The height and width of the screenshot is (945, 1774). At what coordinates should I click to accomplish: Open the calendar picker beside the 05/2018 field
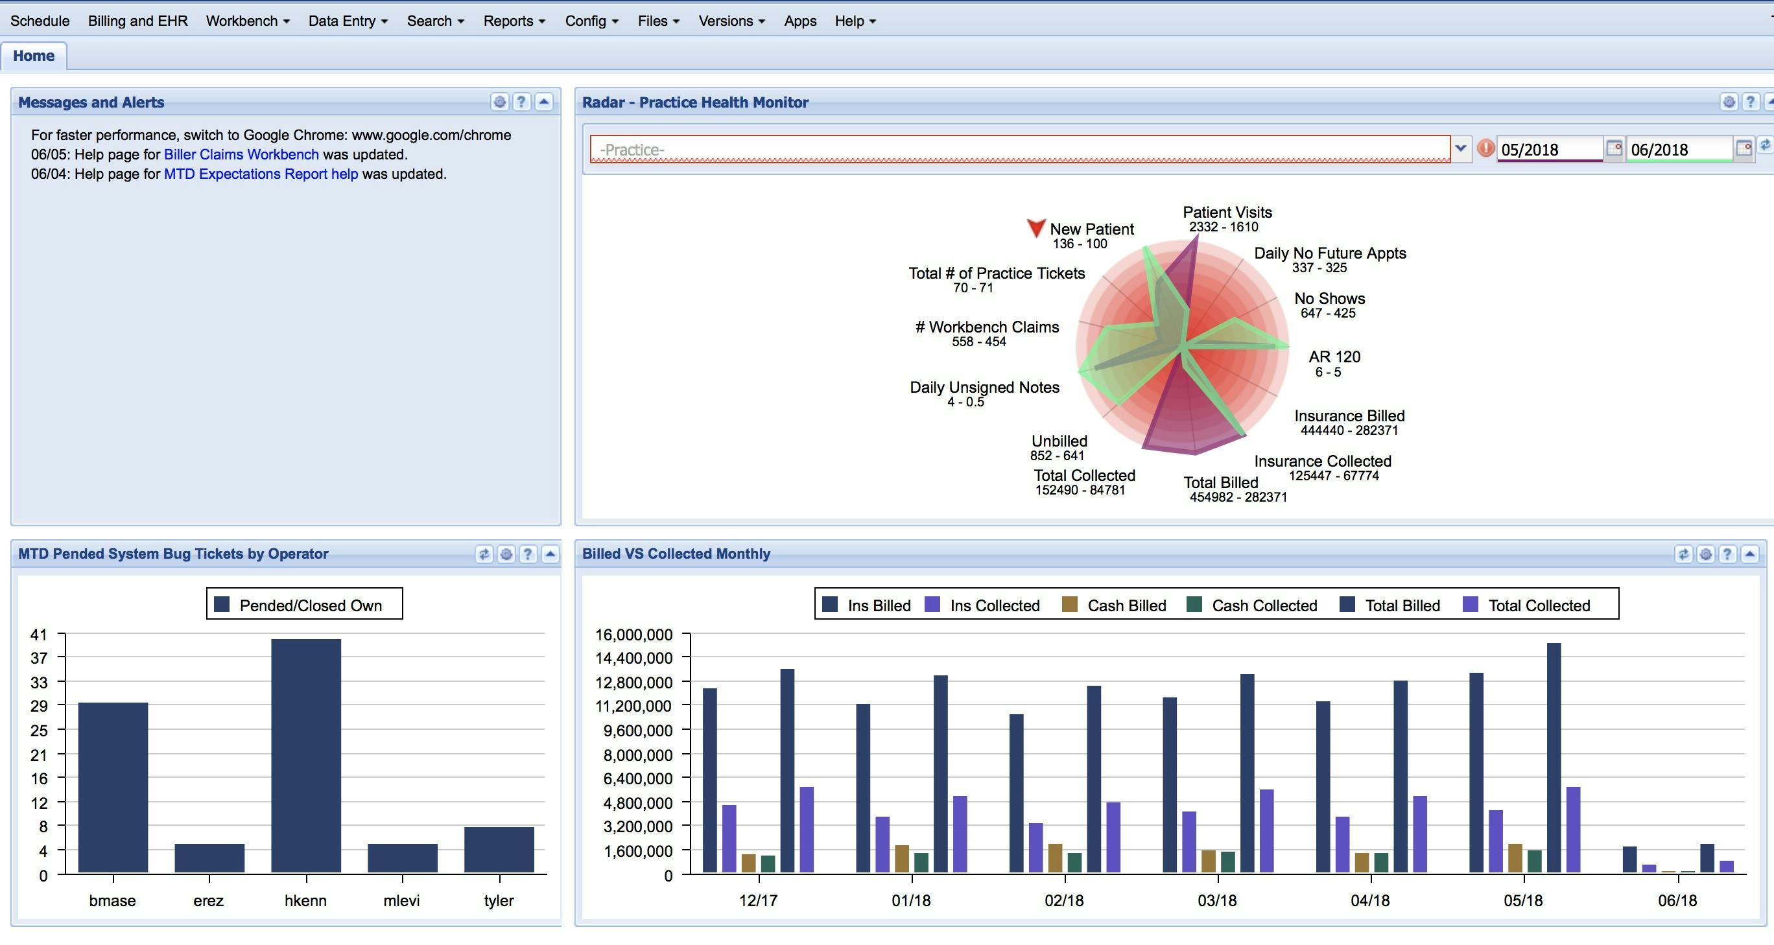click(1615, 148)
